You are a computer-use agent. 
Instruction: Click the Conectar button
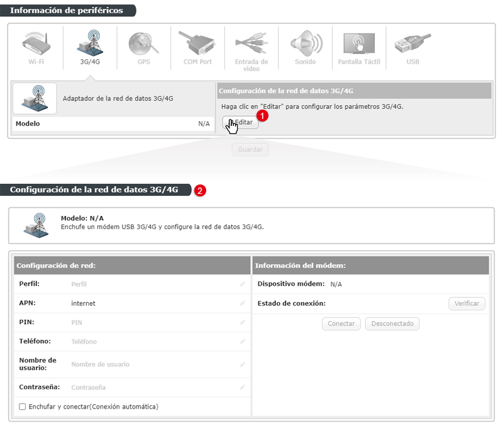click(341, 324)
